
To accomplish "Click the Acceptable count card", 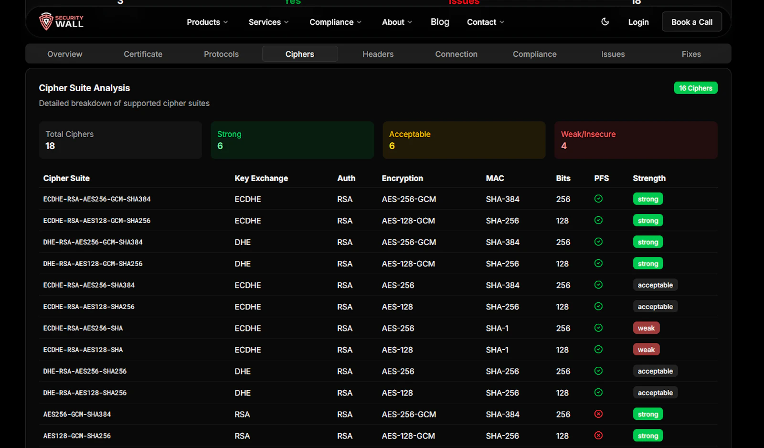I will pyautogui.click(x=464, y=140).
